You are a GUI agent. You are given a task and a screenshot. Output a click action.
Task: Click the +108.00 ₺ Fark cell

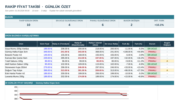(126, 52)
